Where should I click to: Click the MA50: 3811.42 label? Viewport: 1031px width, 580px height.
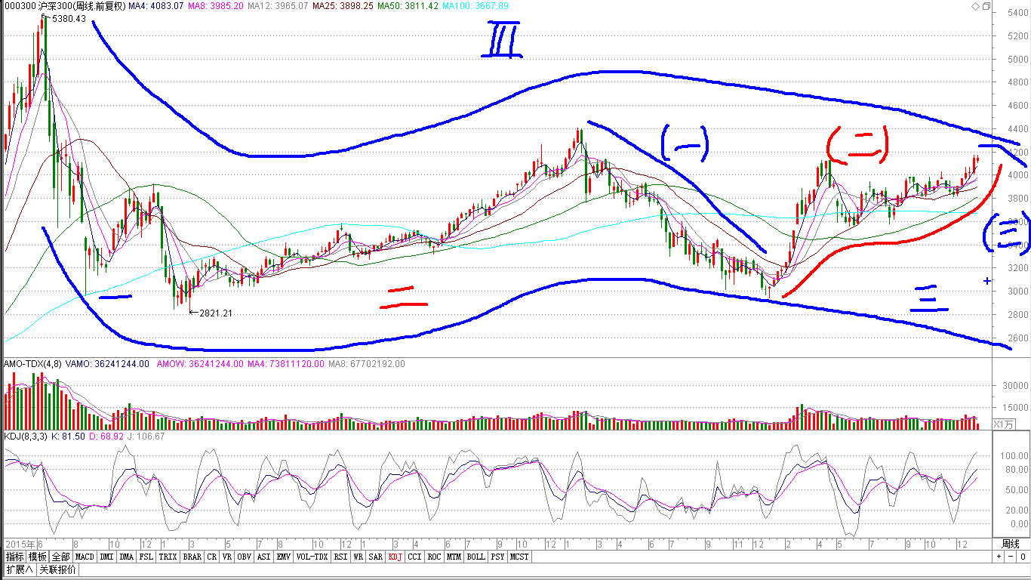[x=408, y=6]
